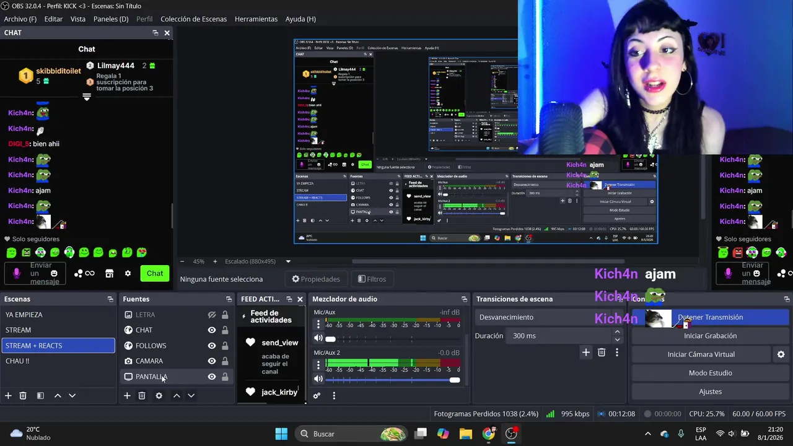793x446 pixels.
Task: Adjust the Mic/Aux 2 volume slider handle
Action: [455, 380]
